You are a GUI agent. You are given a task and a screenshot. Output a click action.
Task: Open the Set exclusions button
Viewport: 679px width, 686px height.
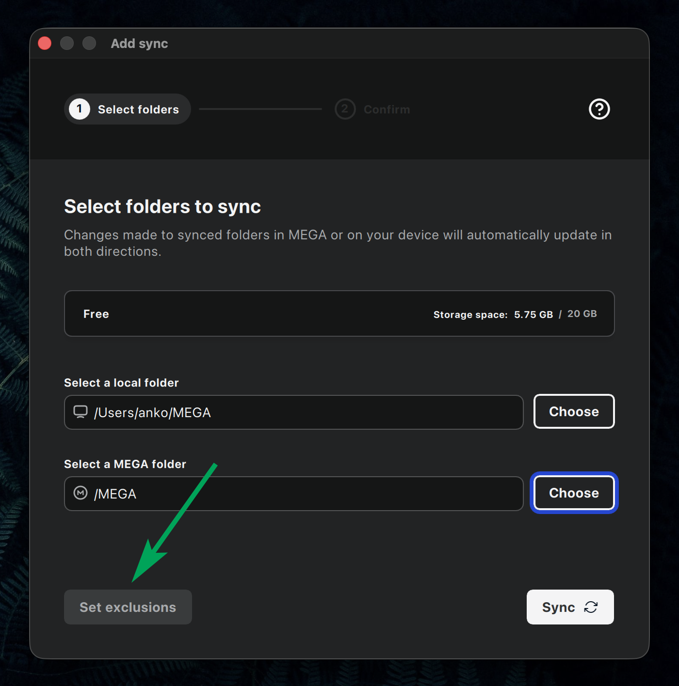(128, 607)
